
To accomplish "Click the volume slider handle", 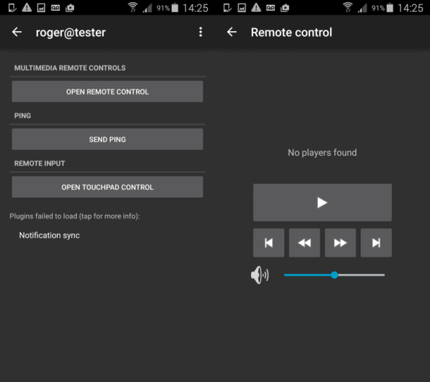I will click(x=334, y=275).
